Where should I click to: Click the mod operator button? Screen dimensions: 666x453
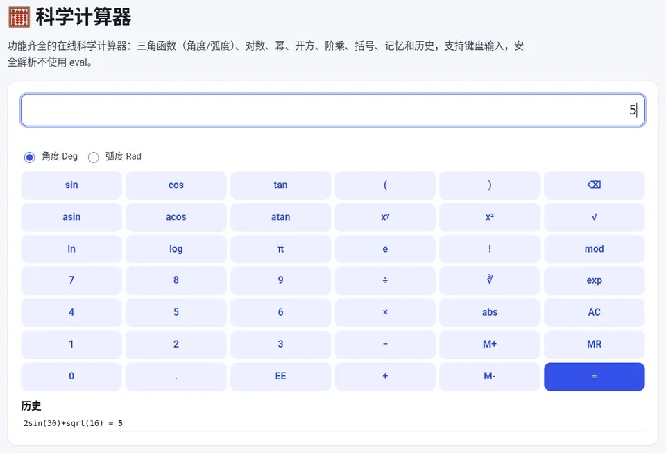(x=594, y=249)
